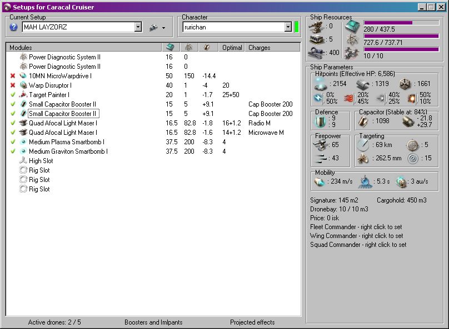Select the first Power Diagnostic System II row

click(x=153, y=57)
